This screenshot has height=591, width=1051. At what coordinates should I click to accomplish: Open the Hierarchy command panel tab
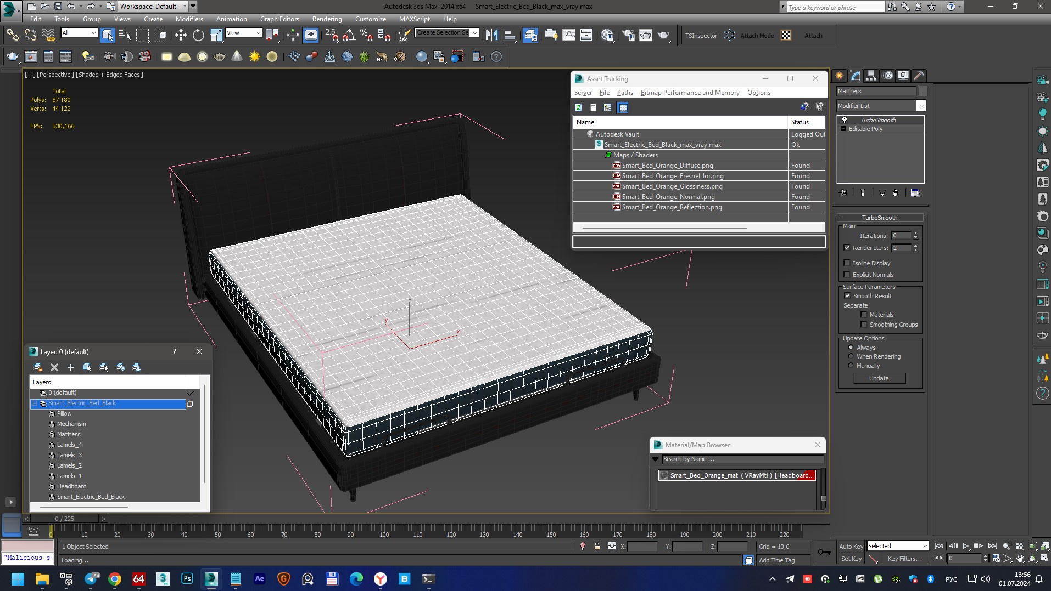[871, 76]
